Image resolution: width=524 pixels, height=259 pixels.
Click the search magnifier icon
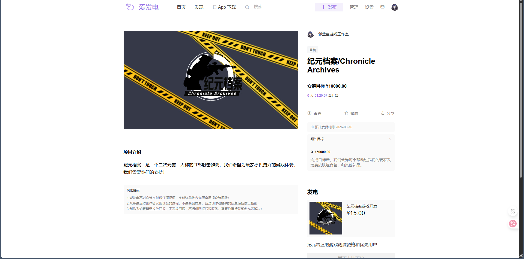tap(247, 7)
